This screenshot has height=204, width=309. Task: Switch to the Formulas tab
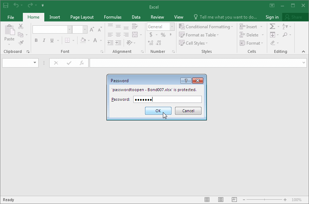tap(113, 17)
